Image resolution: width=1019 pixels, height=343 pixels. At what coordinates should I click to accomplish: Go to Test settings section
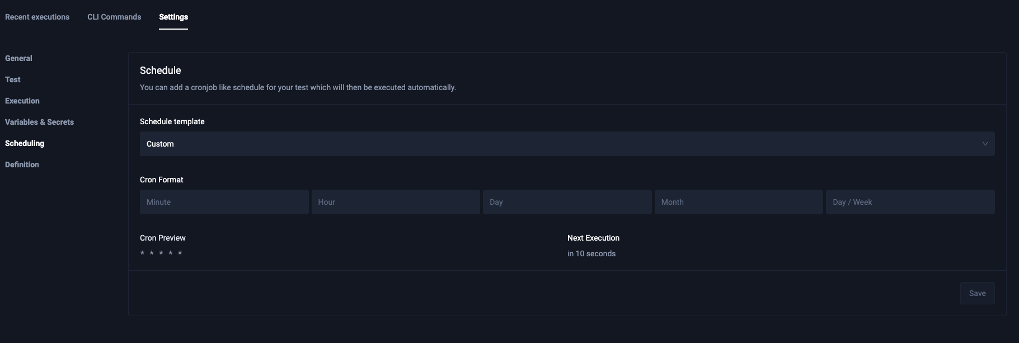pyautogui.click(x=13, y=79)
